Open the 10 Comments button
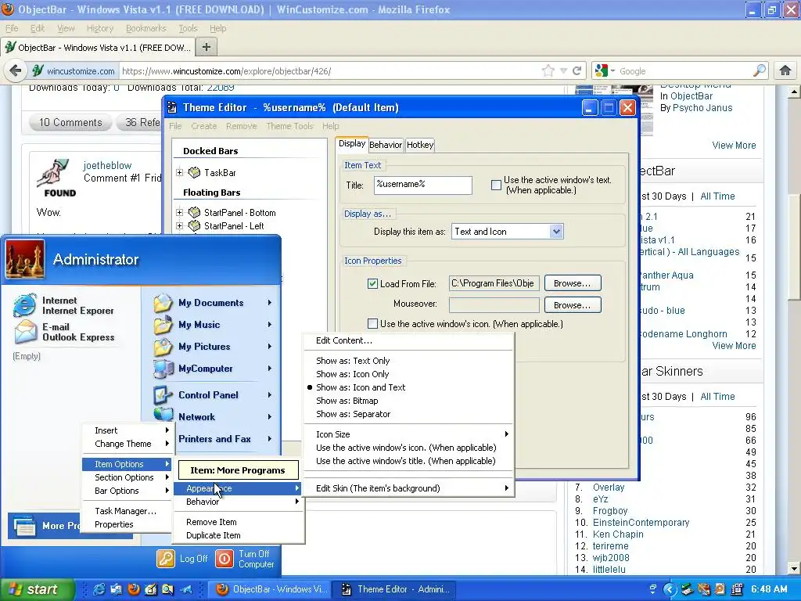The image size is (801, 601). tap(70, 122)
